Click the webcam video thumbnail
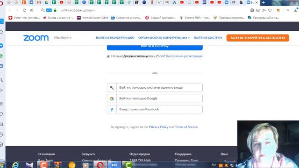Image resolution: width=299 pixels, height=168 pixels. click(x=268, y=144)
